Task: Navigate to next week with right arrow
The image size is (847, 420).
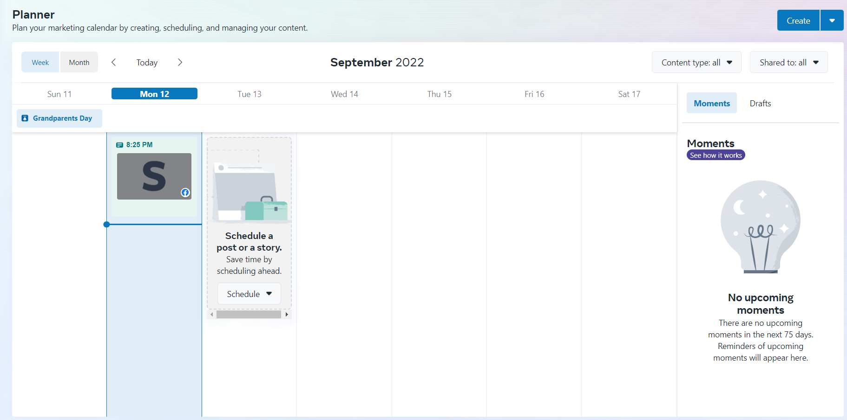Action: point(180,62)
